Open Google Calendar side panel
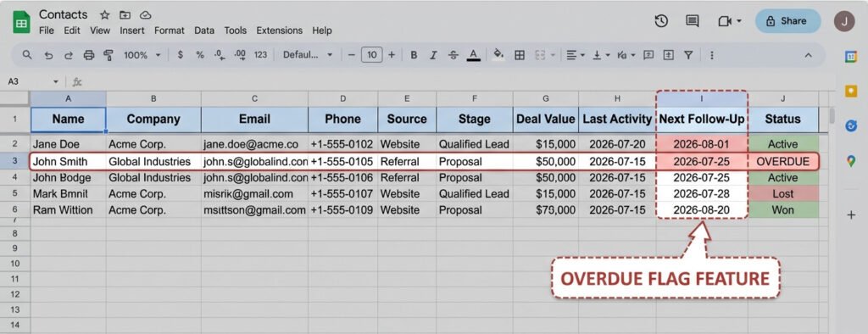 (x=851, y=57)
